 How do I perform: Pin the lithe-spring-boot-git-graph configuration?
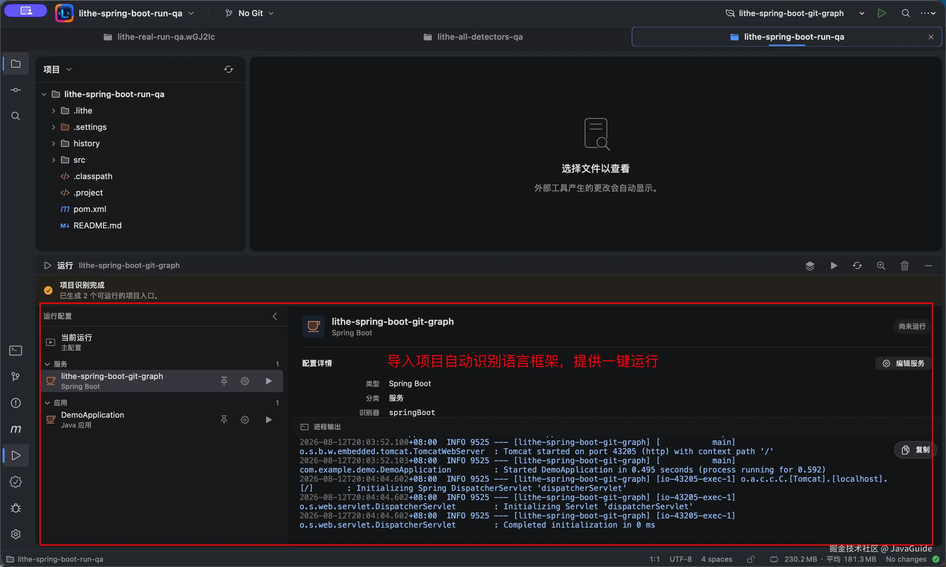pos(224,381)
